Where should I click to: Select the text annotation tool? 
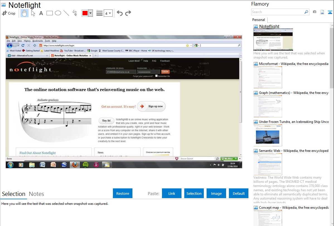click(x=41, y=13)
